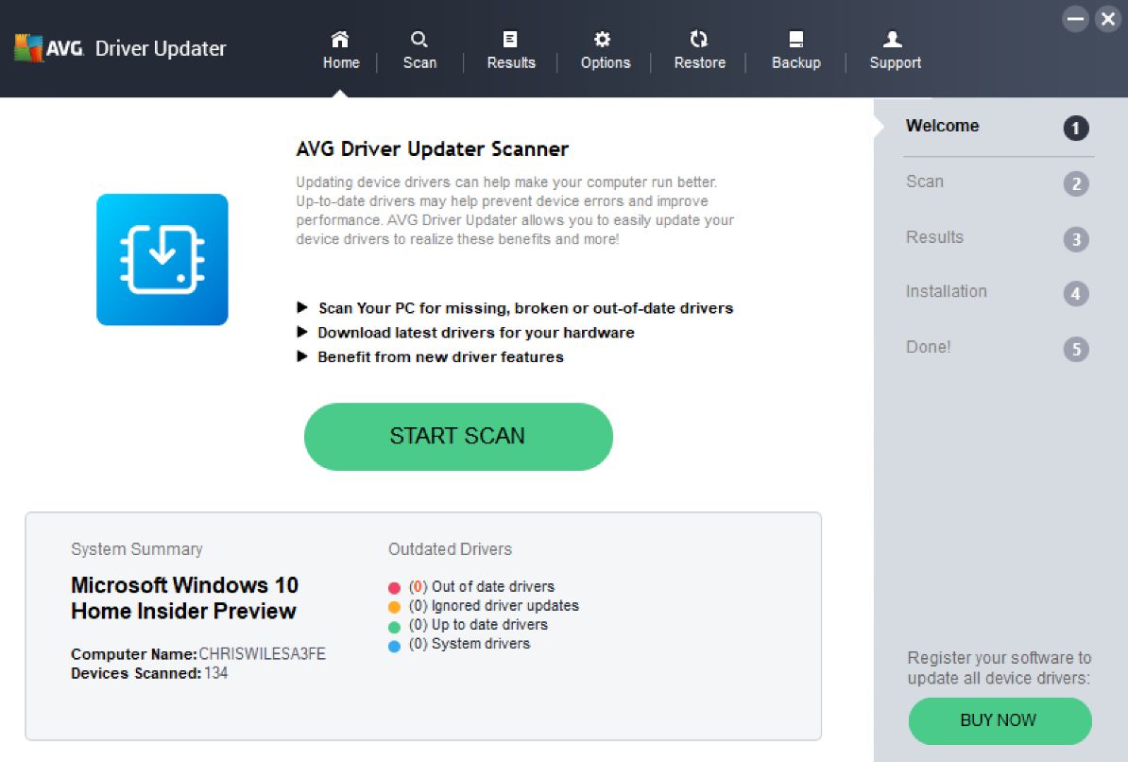The image size is (1128, 762).
Task: Select the Installation step in sidebar
Action: 946,292
